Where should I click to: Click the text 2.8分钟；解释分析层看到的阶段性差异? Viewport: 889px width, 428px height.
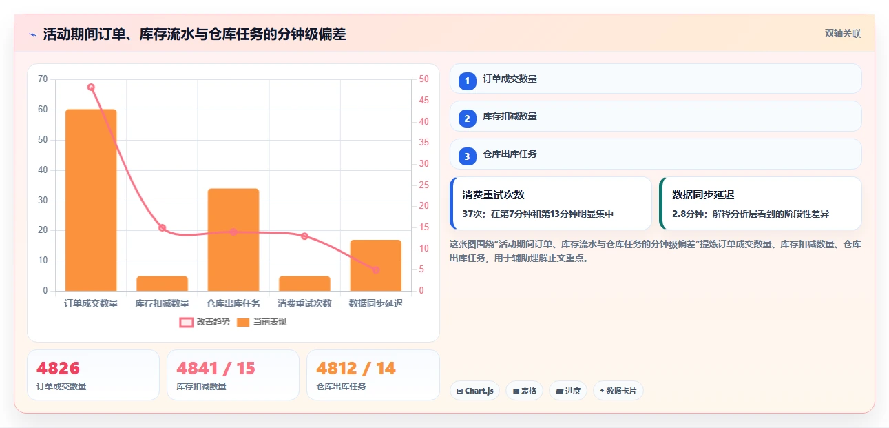click(x=751, y=214)
